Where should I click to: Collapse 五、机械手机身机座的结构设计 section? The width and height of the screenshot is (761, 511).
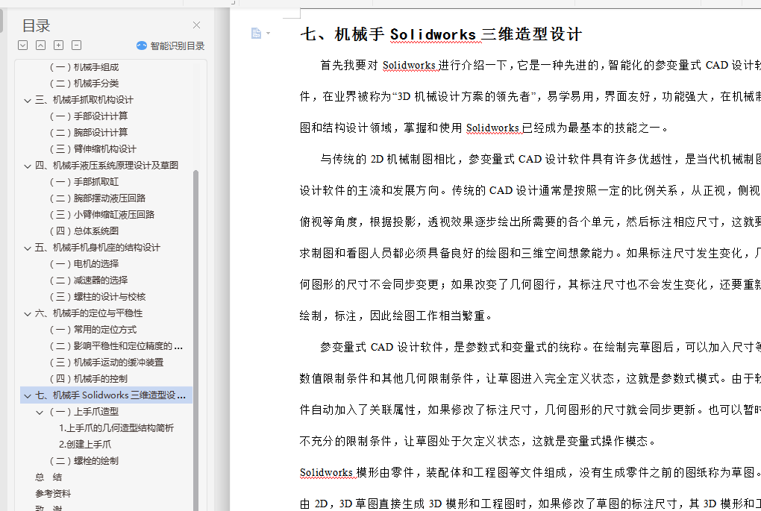[x=28, y=248]
